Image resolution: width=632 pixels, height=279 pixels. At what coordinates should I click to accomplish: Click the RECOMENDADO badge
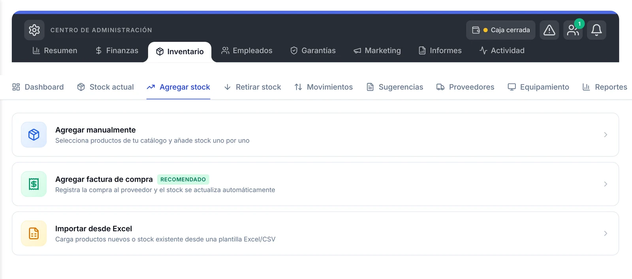(183, 179)
